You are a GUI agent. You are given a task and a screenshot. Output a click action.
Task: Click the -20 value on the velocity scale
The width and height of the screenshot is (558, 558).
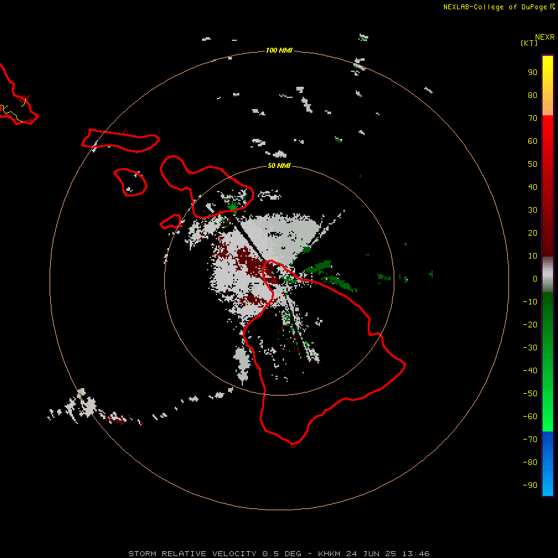(530, 324)
